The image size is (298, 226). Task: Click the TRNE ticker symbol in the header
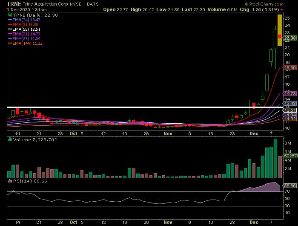tap(14, 4)
